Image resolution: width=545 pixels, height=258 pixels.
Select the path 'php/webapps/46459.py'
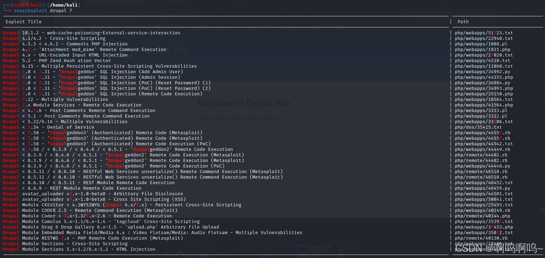point(483,188)
